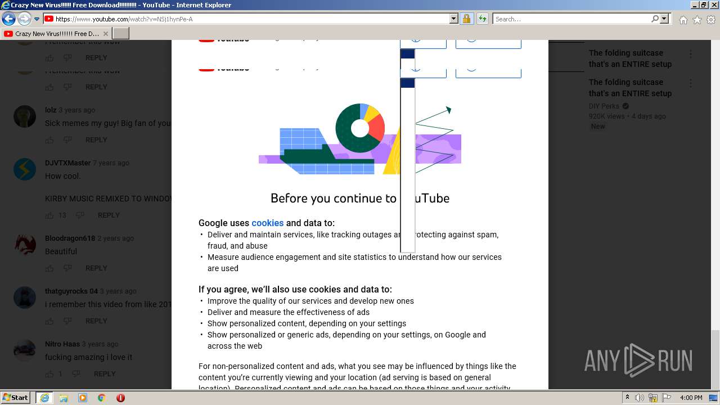The height and width of the screenshot is (405, 720).
Task: Open Nitro Haas avatar
Action: click(x=25, y=350)
